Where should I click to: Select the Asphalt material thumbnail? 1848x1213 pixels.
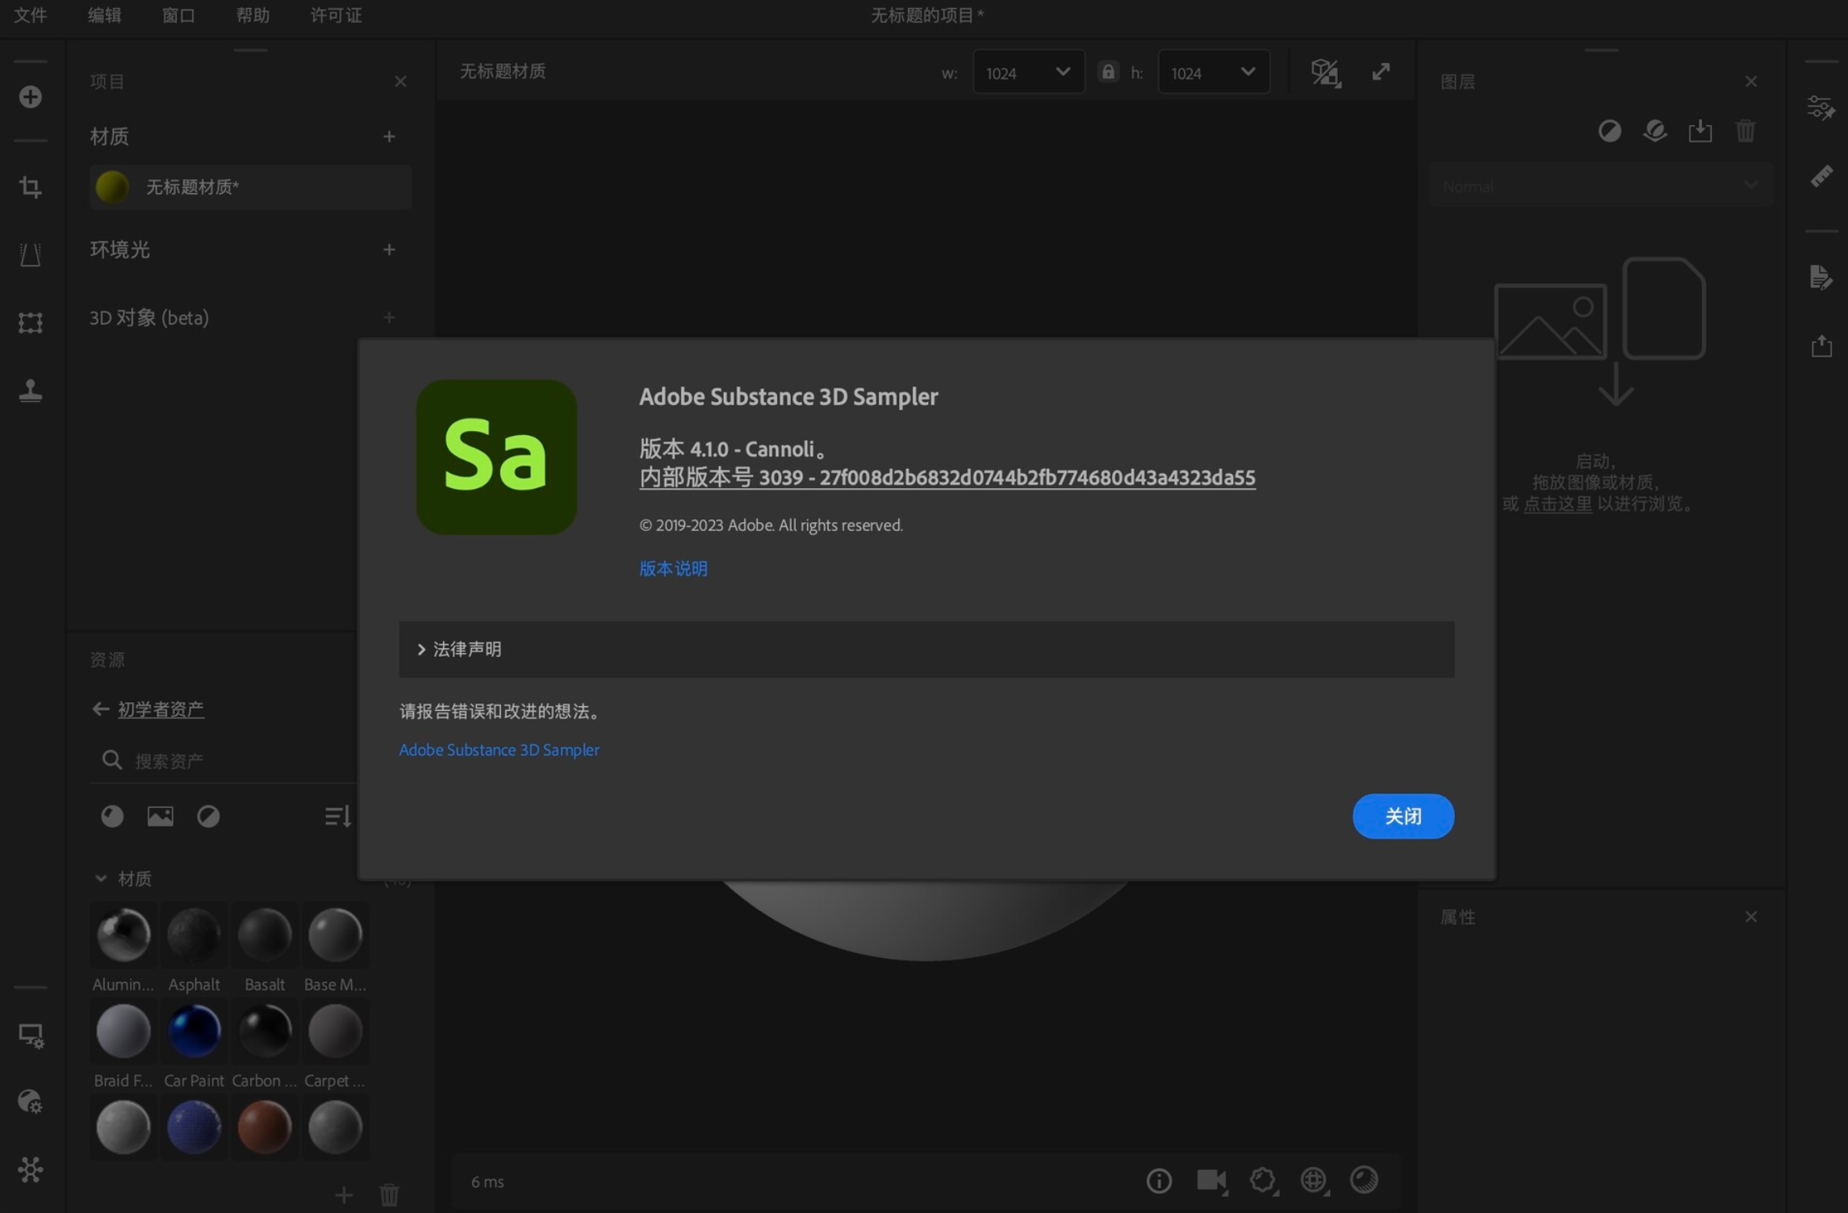click(x=194, y=935)
